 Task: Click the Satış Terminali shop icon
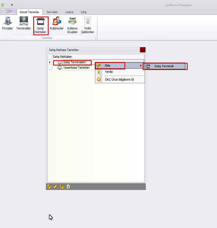tap(148, 66)
